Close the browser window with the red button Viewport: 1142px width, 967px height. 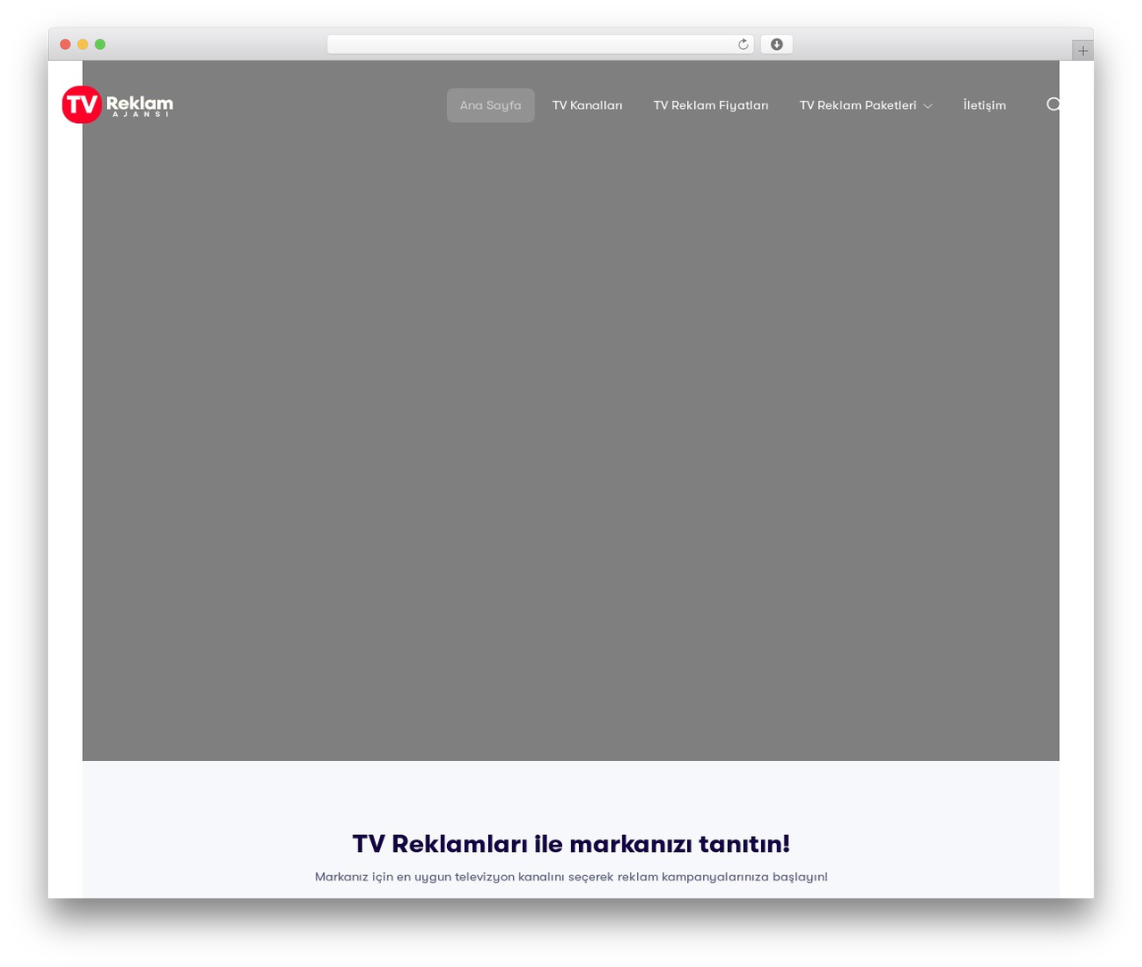tap(65, 45)
